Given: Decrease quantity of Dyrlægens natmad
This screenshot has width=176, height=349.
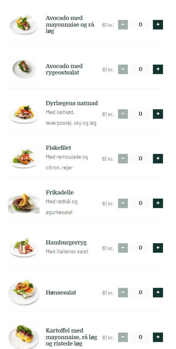Looking at the screenshot, I should coord(123,114).
